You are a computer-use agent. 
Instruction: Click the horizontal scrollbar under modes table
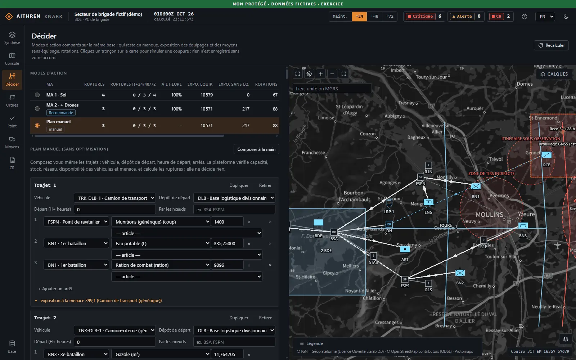(129, 136)
